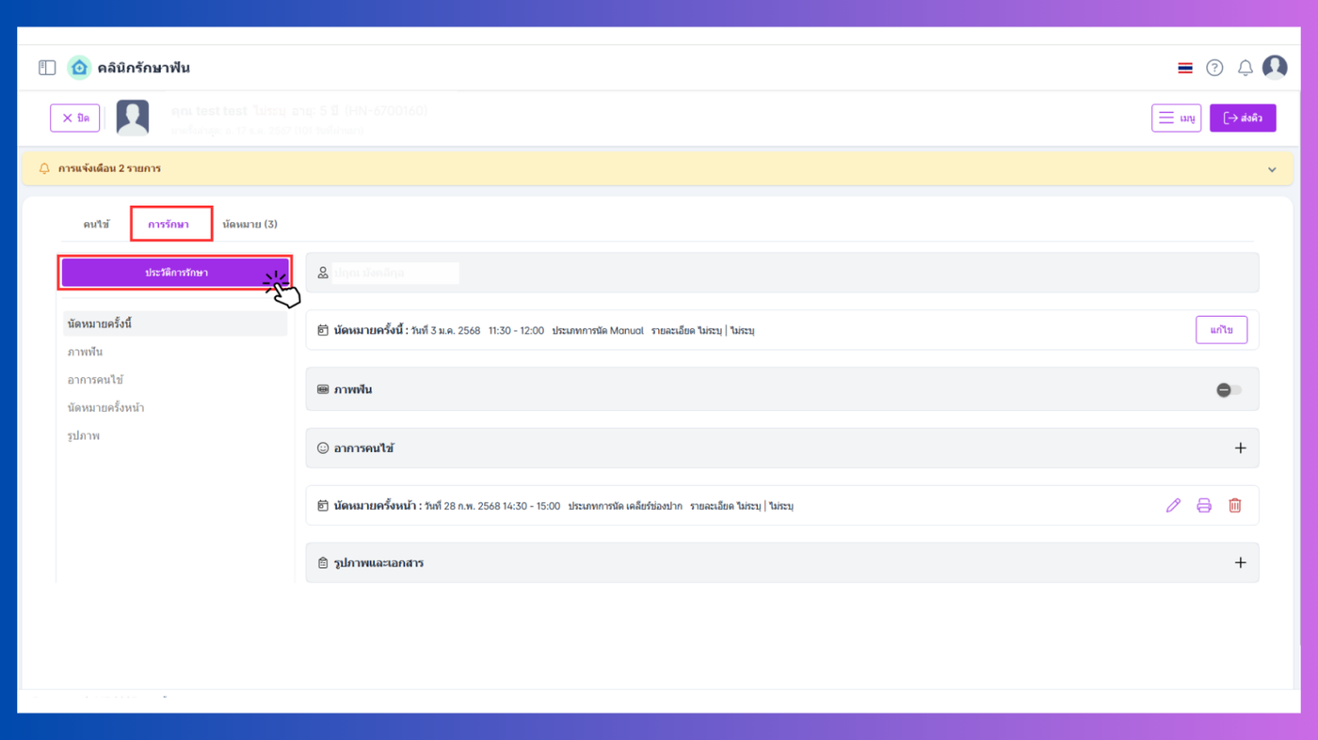
Task: Click the ประเภทการนัด Manual text
Action: click(x=598, y=331)
